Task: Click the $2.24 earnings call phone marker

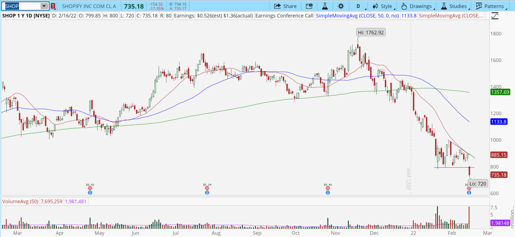Action: pos(207,188)
